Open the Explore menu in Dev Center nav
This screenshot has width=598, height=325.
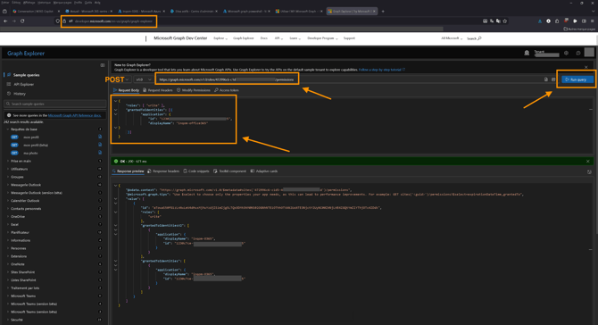(220, 38)
